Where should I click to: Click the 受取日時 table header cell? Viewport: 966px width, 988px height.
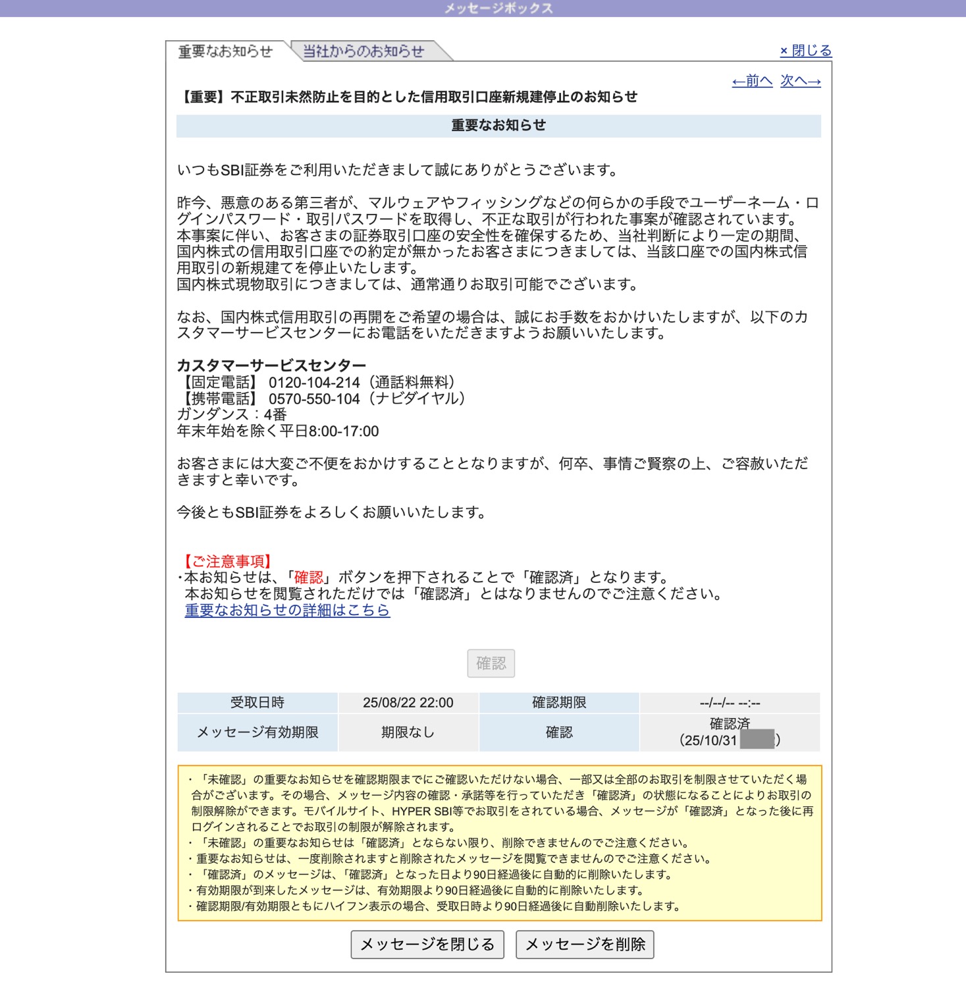[x=257, y=703]
